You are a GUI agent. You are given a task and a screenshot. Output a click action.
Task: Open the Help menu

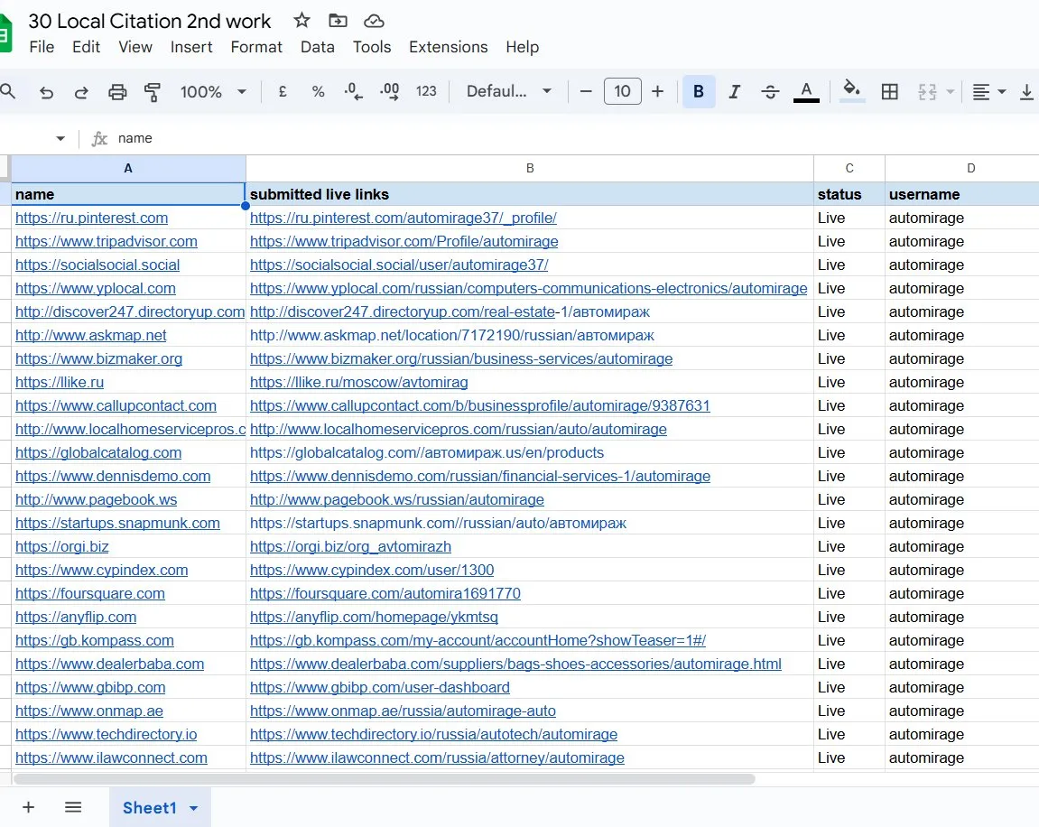(x=522, y=47)
